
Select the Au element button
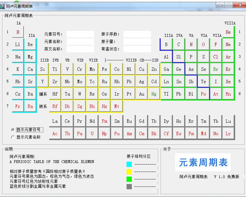coord(142,94)
